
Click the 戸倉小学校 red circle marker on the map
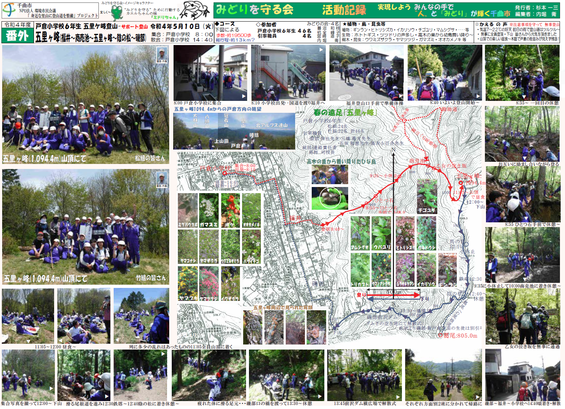[224, 173]
